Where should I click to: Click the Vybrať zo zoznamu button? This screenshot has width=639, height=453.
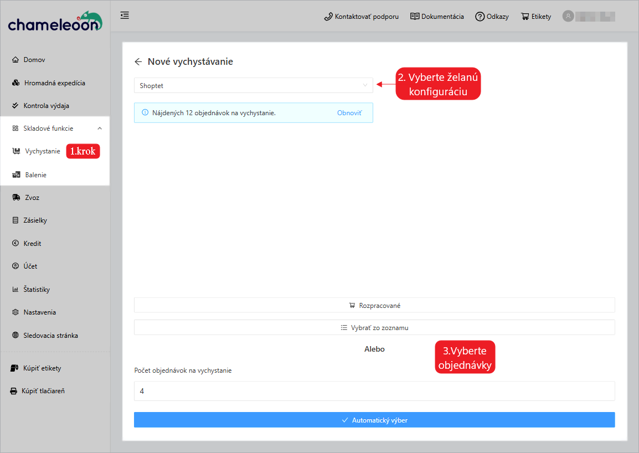tap(374, 327)
